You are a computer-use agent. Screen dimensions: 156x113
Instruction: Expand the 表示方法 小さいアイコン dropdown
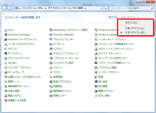(x=130, y=17)
